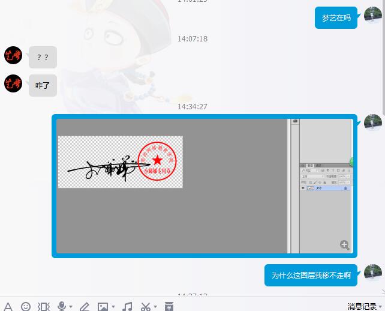Open the font settings (A) icon
Viewport: 385px width, 311px height.
click(8, 306)
